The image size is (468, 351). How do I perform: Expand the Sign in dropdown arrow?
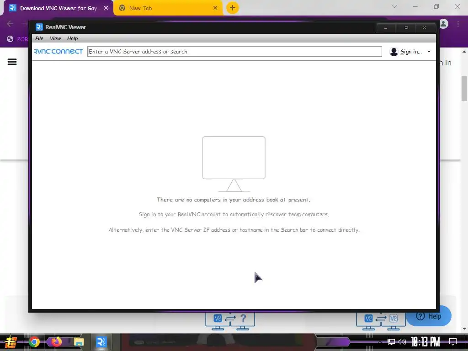[429, 52]
